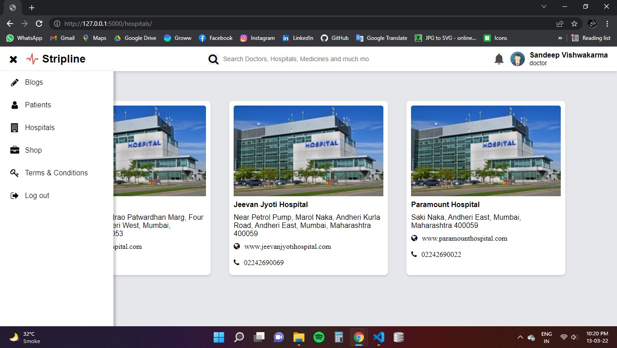This screenshot has height=348, width=617.
Task: Open the Reading list
Action: (x=591, y=38)
